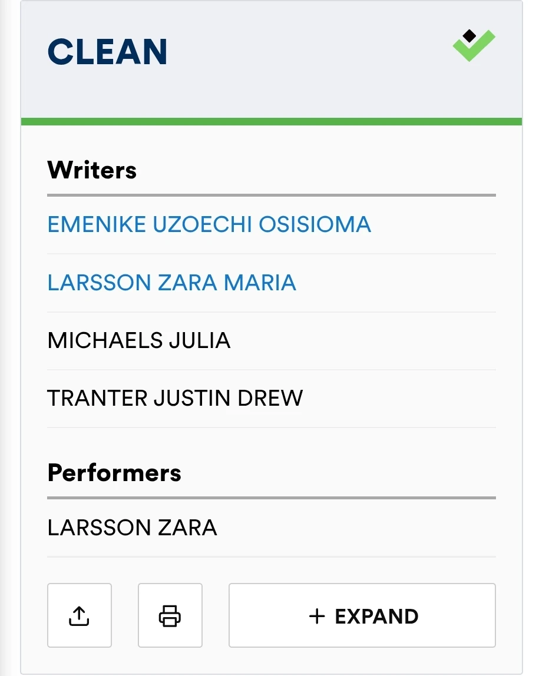Click empty card area below the EXPAND button
Screen dimensions: 549x676
(271, 660)
